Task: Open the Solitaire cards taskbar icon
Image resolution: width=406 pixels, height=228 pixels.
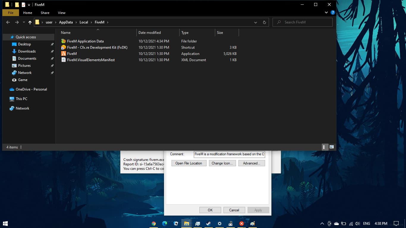Action: pyautogui.click(x=176, y=224)
